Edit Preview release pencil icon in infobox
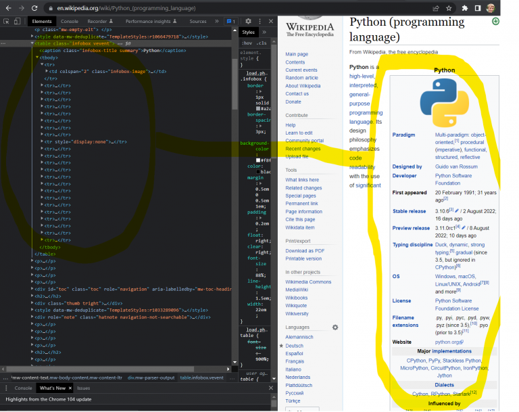 tap(464, 228)
